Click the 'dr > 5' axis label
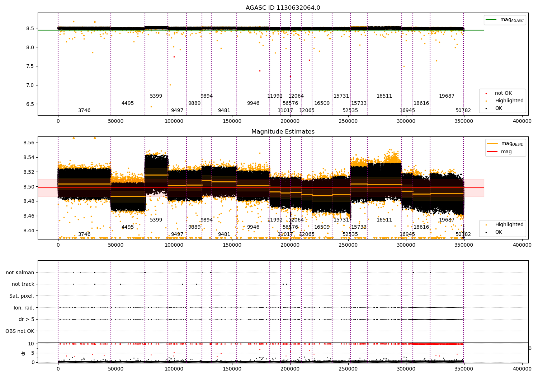The image size is (538, 377). point(26,319)
